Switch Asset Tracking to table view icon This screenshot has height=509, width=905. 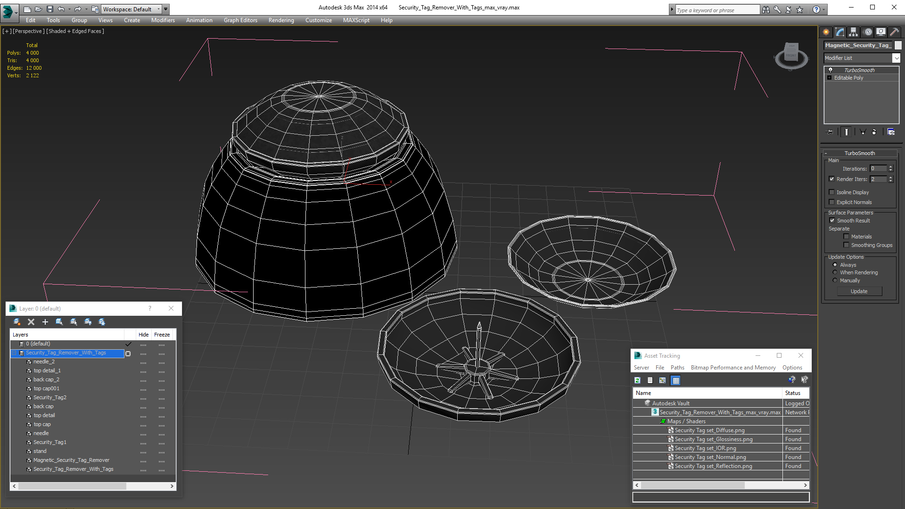click(676, 380)
